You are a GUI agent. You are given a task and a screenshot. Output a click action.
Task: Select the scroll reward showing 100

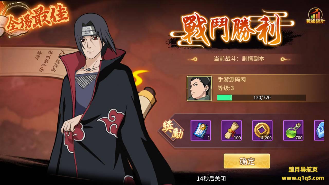232,130
